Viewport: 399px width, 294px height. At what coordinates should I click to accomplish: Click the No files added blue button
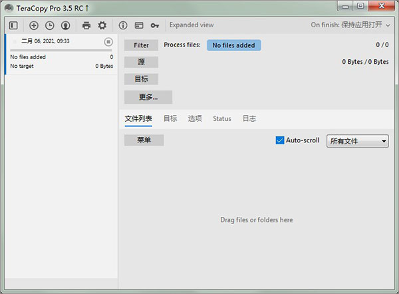point(234,45)
